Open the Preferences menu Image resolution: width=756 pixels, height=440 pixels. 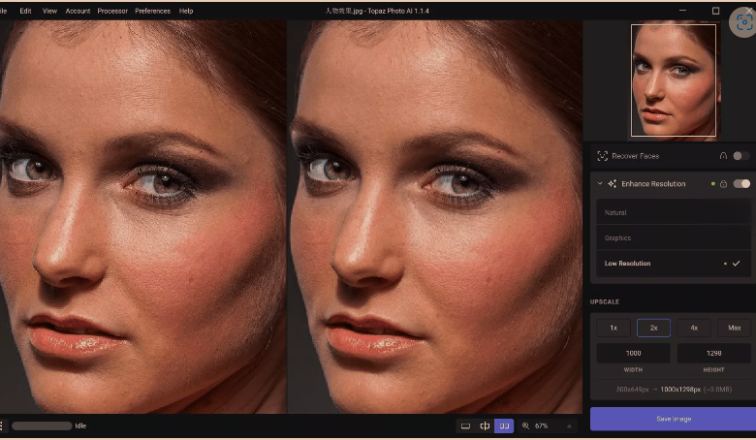pyautogui.click(x=152, y=11)
